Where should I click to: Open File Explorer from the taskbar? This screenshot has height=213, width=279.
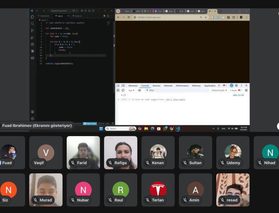click(x=146, y=129)
